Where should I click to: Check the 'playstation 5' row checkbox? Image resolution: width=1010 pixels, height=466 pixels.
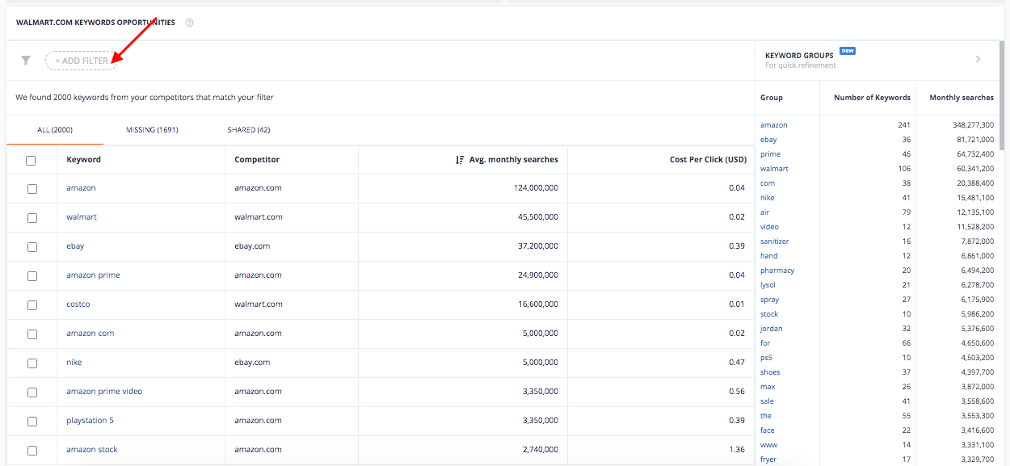[x=32, y=422]
